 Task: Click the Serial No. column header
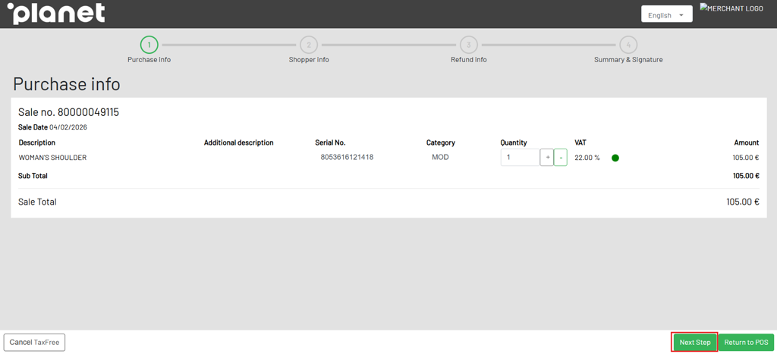point(330,143)
